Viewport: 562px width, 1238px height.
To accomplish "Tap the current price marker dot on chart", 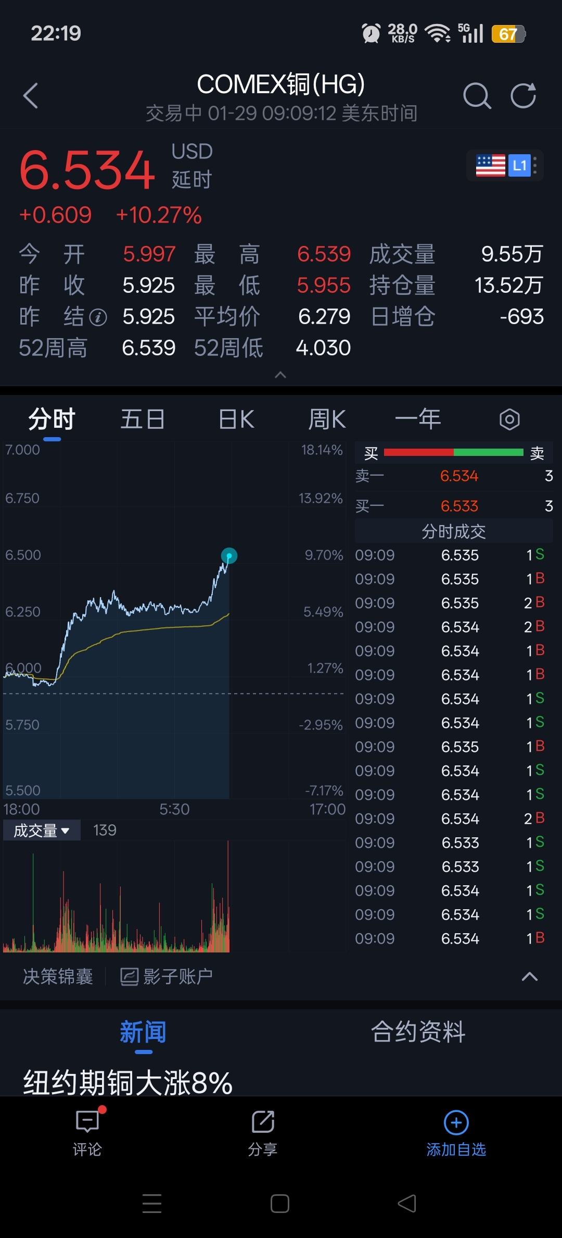I will pos(229,555).
